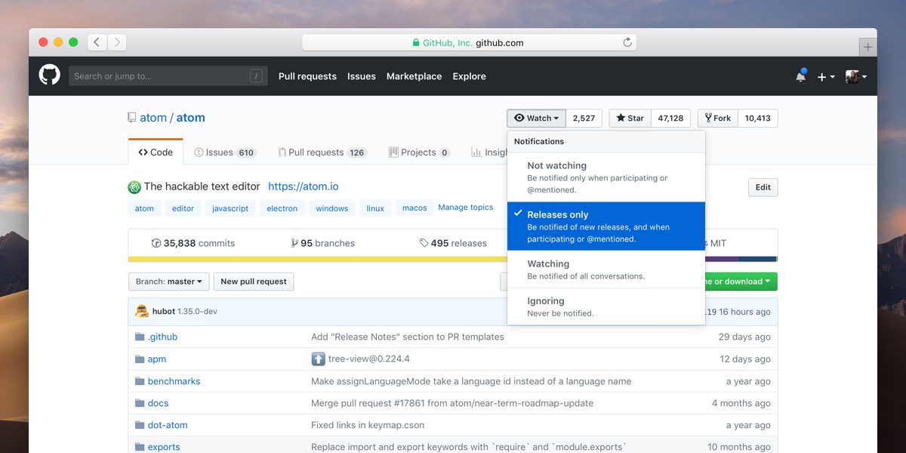Open the notifications bell icon
Viewport: 906px width, 453px height.
800,76
